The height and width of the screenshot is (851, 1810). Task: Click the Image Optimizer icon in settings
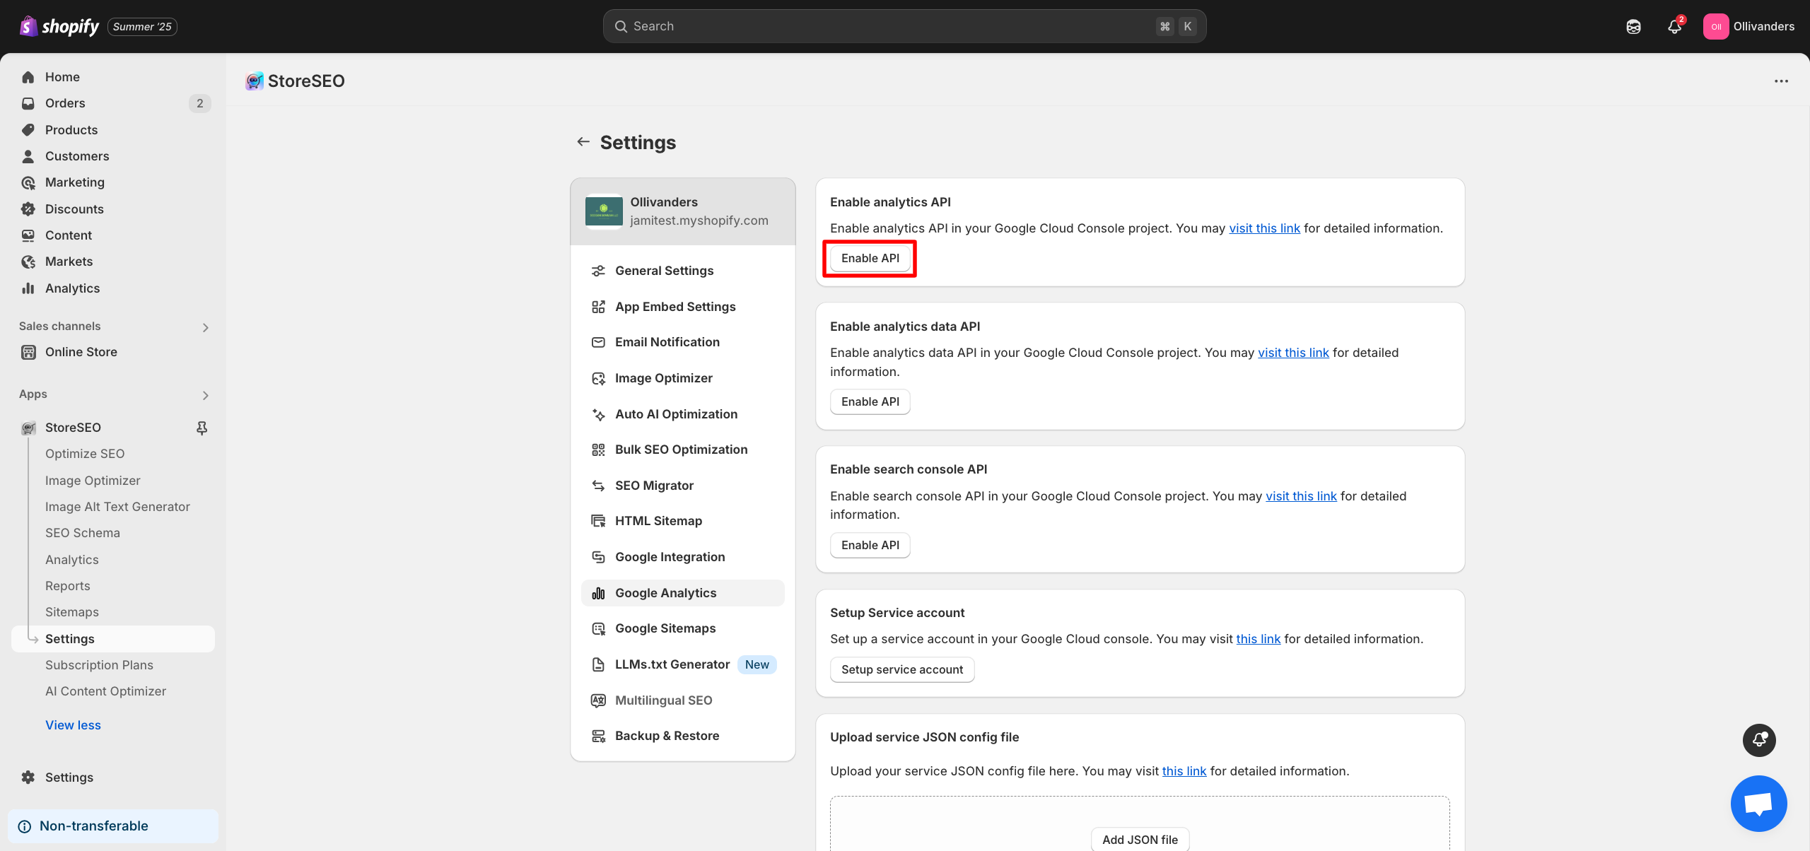coord(598,378)
